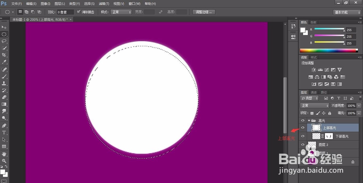Select the Crop tool
This screenshot has height=183, width=363.
pyautogui.click(x=4, y=55)
